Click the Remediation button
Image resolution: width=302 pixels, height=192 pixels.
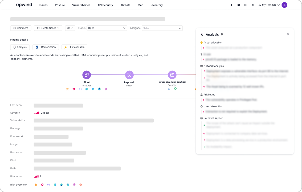coord(46,47)
